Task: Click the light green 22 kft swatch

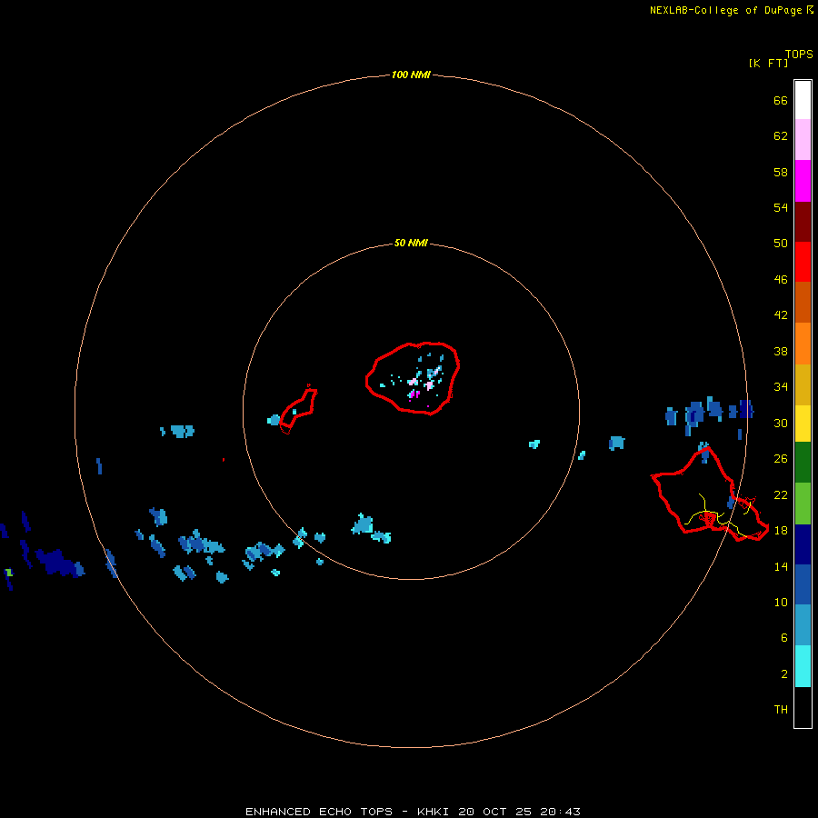Action: click(x=803, y=504)
